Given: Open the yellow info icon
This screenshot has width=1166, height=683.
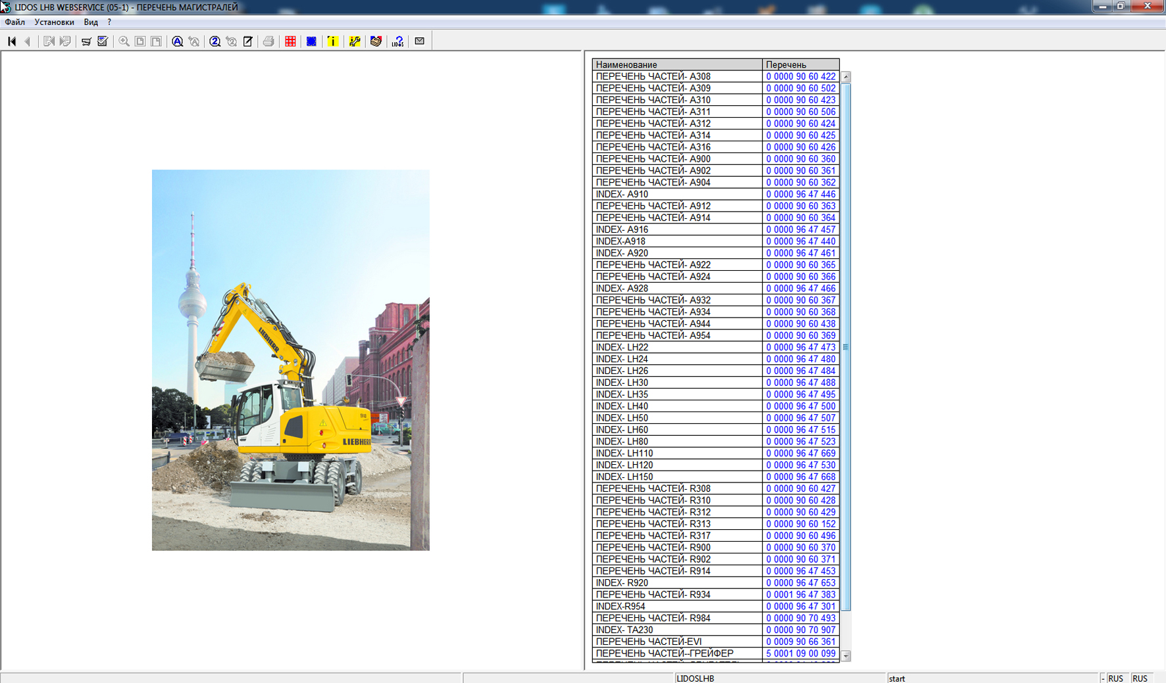Looking at the screenshot, I should click(x=333, y=41).
